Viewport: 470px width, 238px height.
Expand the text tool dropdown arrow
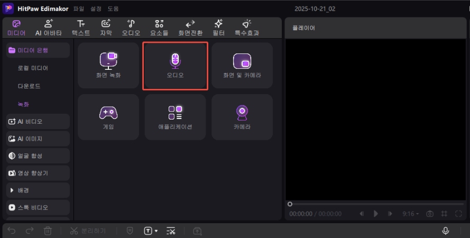156,231
